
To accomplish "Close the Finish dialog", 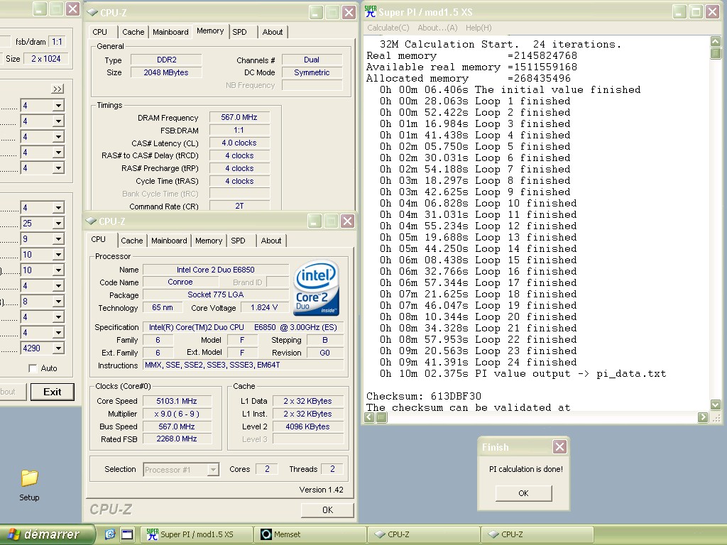I will [559, 447].
